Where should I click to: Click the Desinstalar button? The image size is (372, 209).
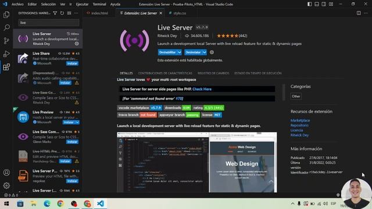(x=193, y=52)
